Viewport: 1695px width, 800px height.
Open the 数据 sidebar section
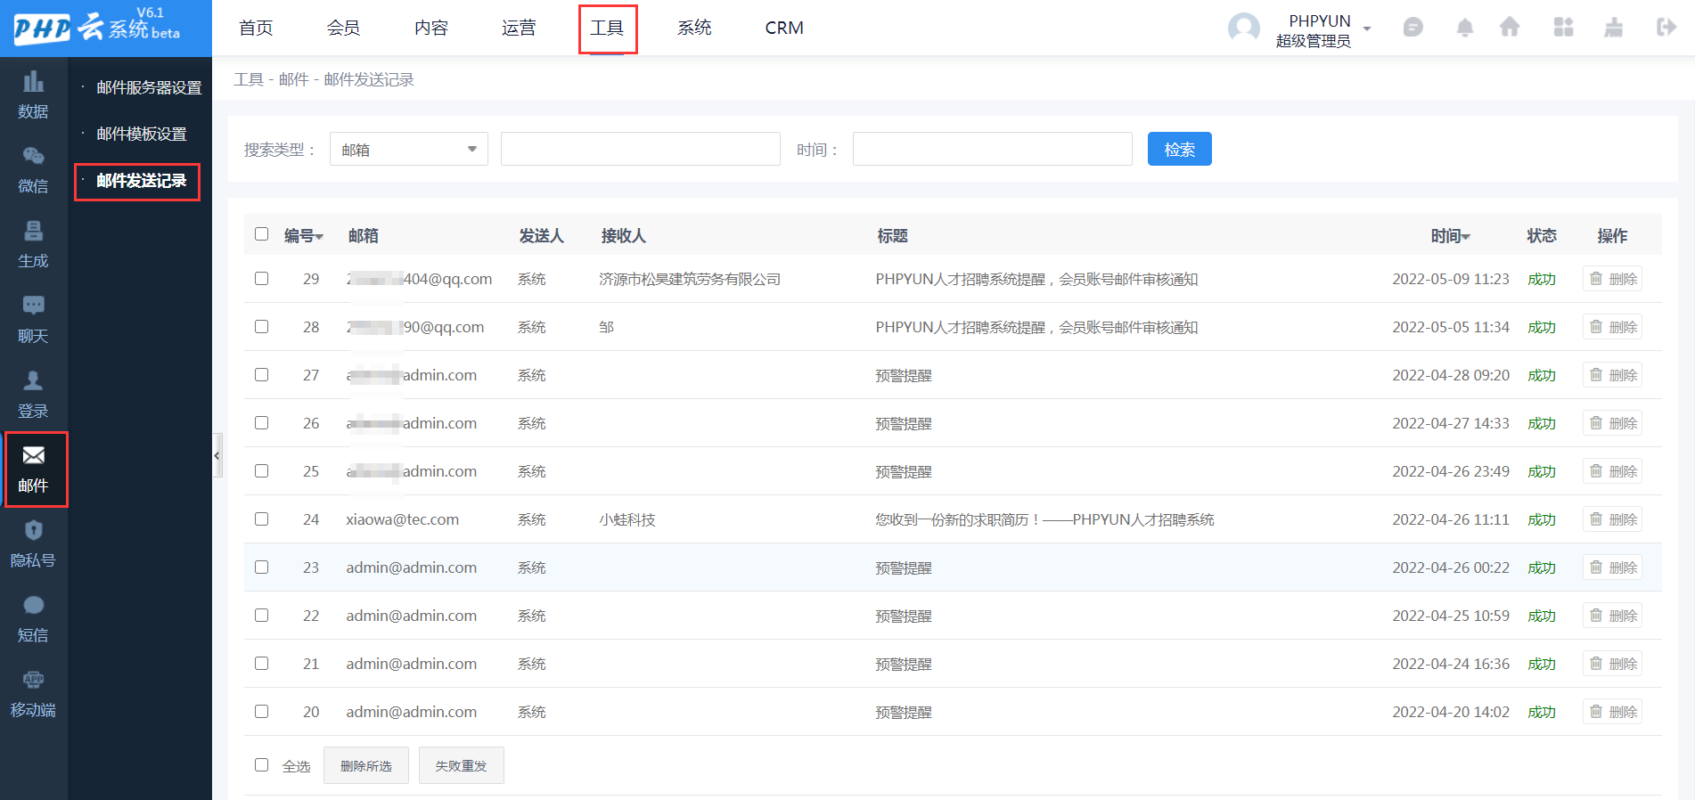tap(33, 94)
